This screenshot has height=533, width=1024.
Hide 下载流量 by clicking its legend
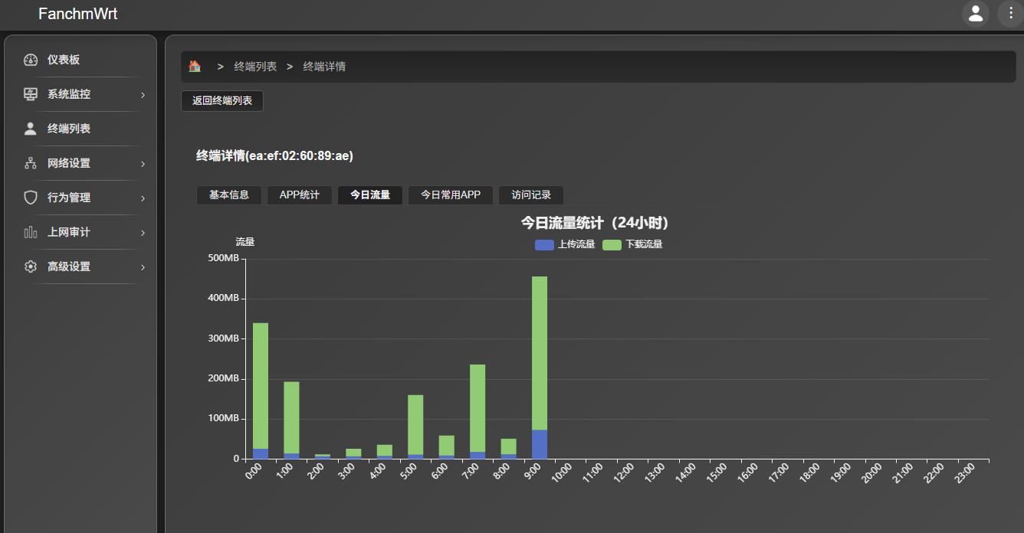(x=633, y=244)
